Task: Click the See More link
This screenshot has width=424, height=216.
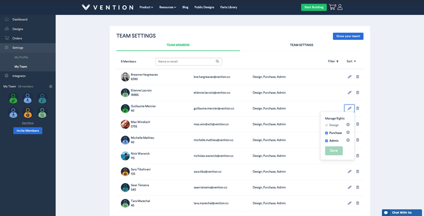Action: [x=28, y=123]
